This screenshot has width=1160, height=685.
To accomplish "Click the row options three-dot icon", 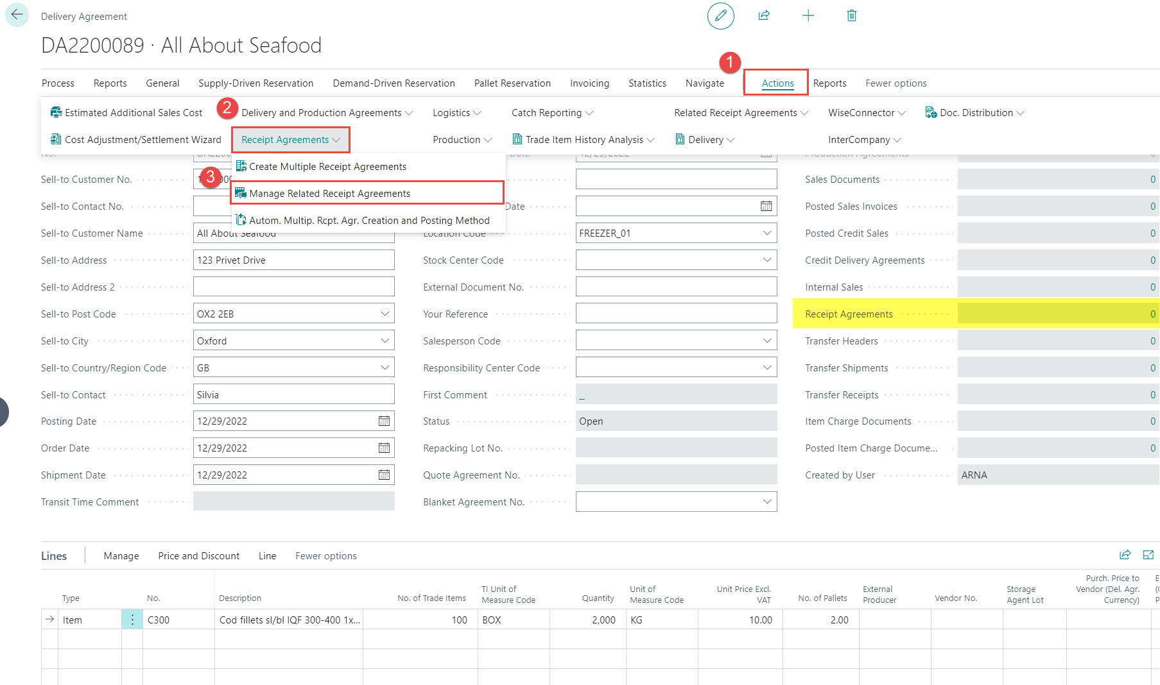I will tap(132, 620).
